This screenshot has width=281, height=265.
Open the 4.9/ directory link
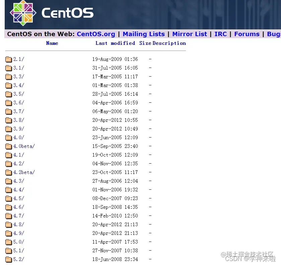click(19, 233)
